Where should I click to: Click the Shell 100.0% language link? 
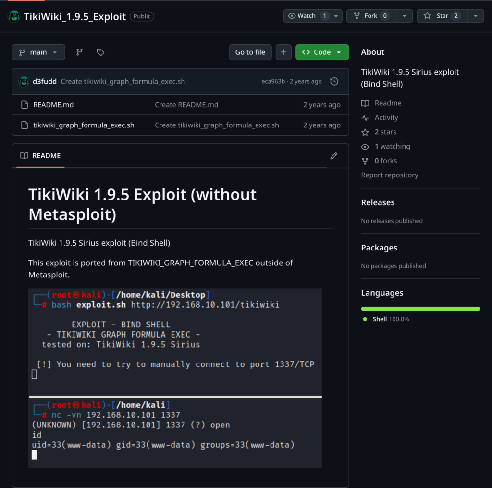[391, 319]
